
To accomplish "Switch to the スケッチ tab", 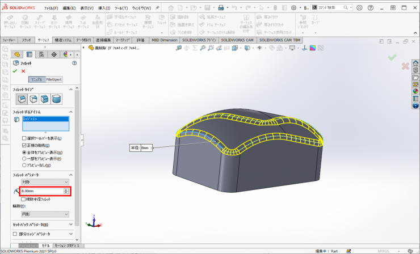I will coord(27,41).
